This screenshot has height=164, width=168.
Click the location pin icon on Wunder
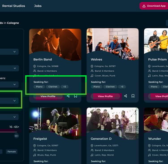[149, 146]
